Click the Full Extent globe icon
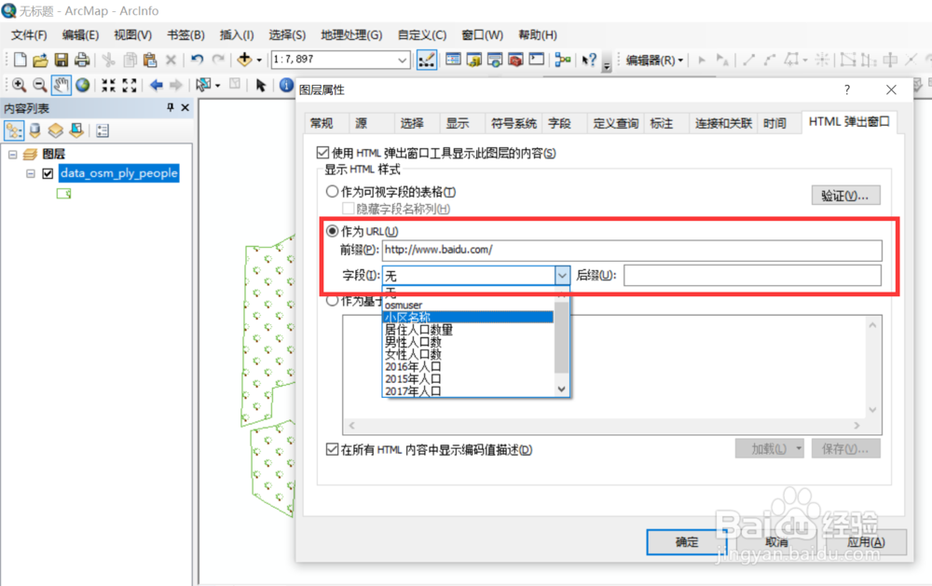This screenshot has width=932, height=586. [82, 85]
